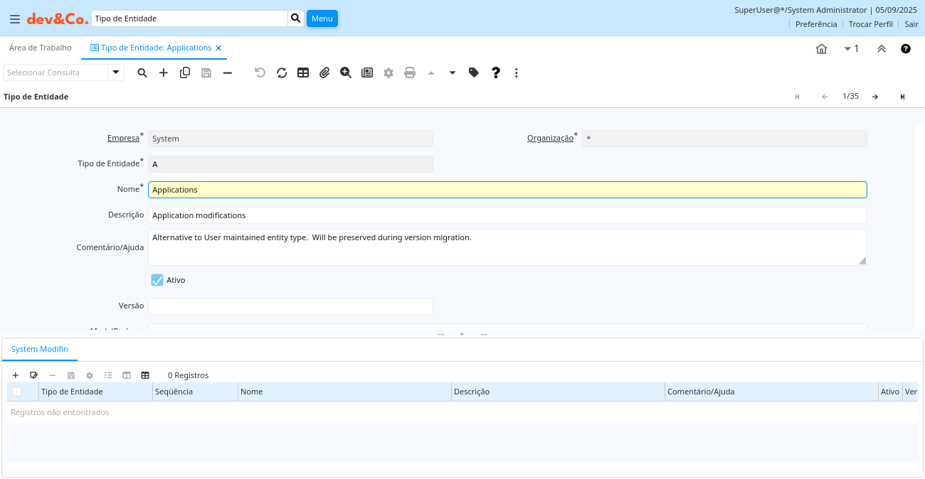Click the zoom across magnifier-plus icon
925x479 pixels.
346,72
